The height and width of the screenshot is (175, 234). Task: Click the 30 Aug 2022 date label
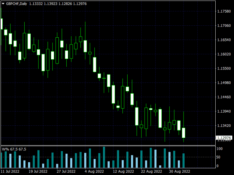pos(179,171)
